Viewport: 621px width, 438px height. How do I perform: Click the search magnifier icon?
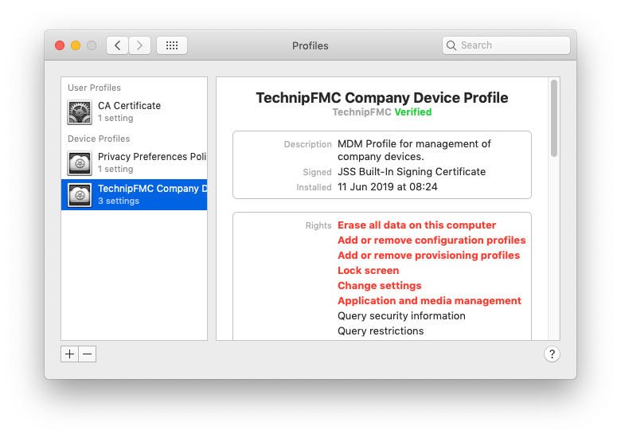click(x=451, y=45)
